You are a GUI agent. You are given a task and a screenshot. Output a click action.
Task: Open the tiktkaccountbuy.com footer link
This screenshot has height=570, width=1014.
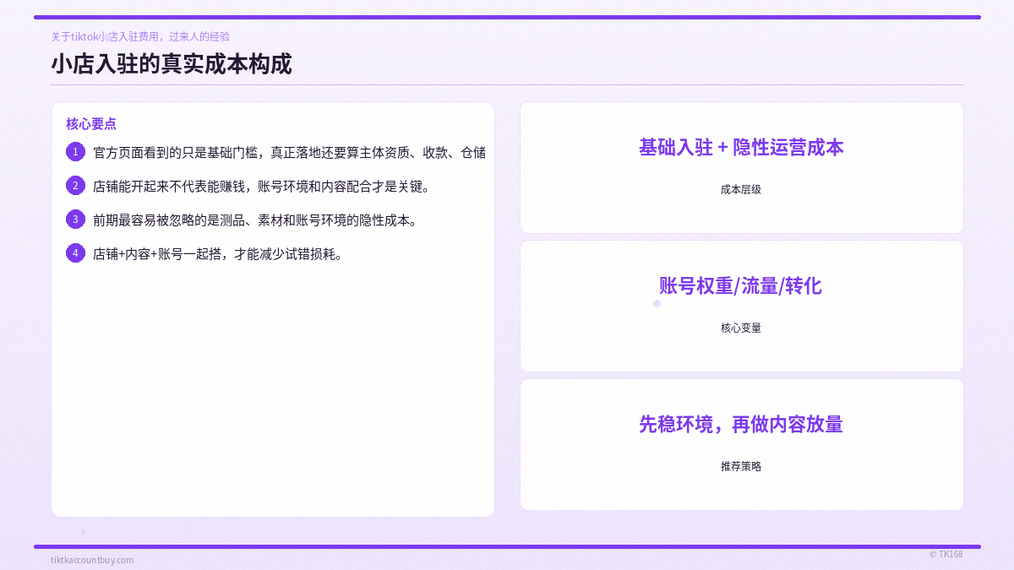[93, 559]
